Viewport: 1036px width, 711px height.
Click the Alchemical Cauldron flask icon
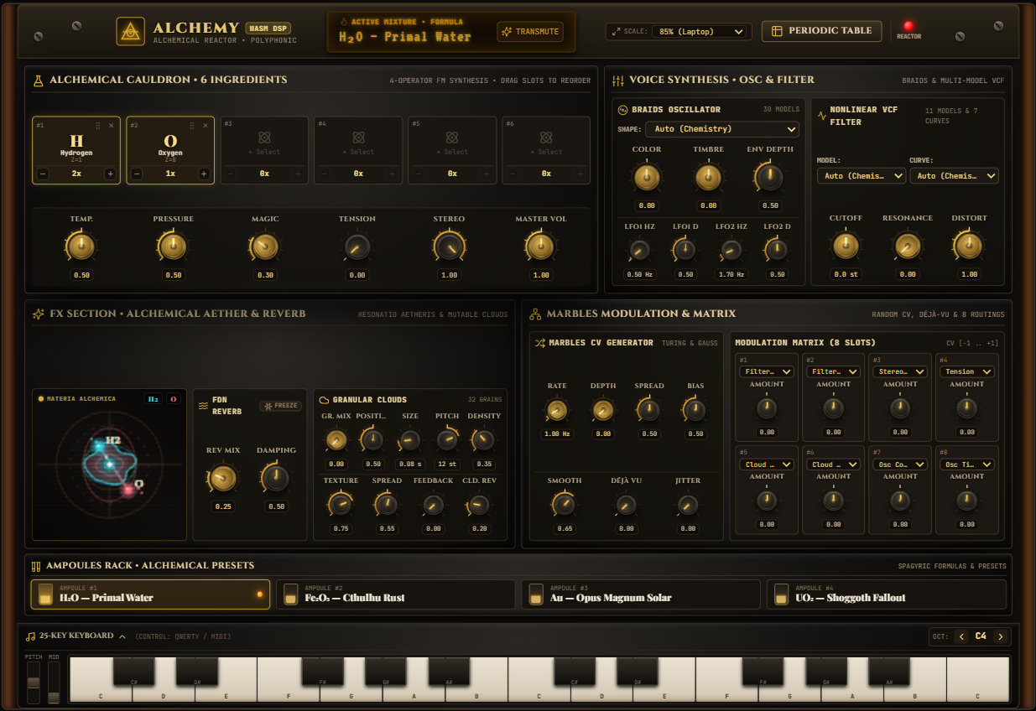(38, 80)
